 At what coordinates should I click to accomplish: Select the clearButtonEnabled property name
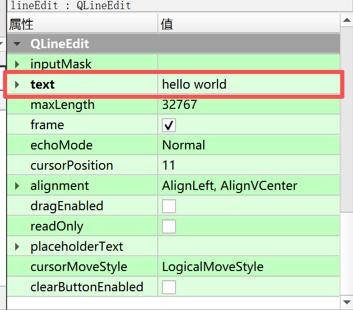(x=86, y=287)
